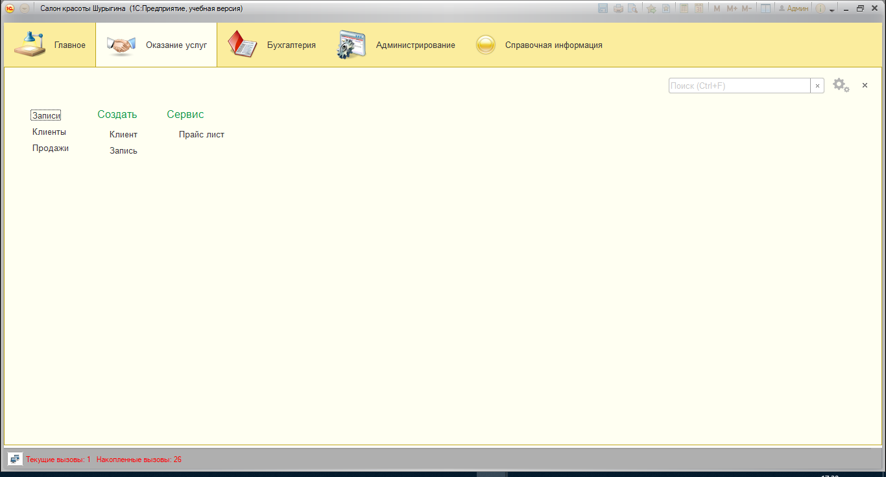This screenshot has width=886, height=477.
Task: Click the red book icon of Бухгалтерия
Action: (x=243, y=45)
